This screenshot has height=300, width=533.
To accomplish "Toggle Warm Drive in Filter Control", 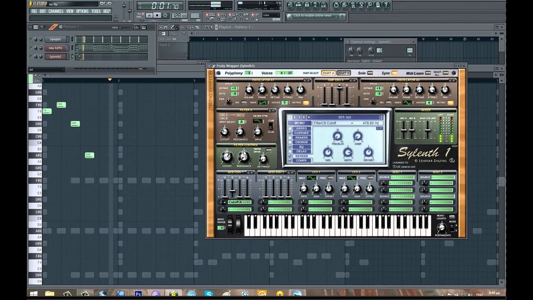I will pos(269,150).
